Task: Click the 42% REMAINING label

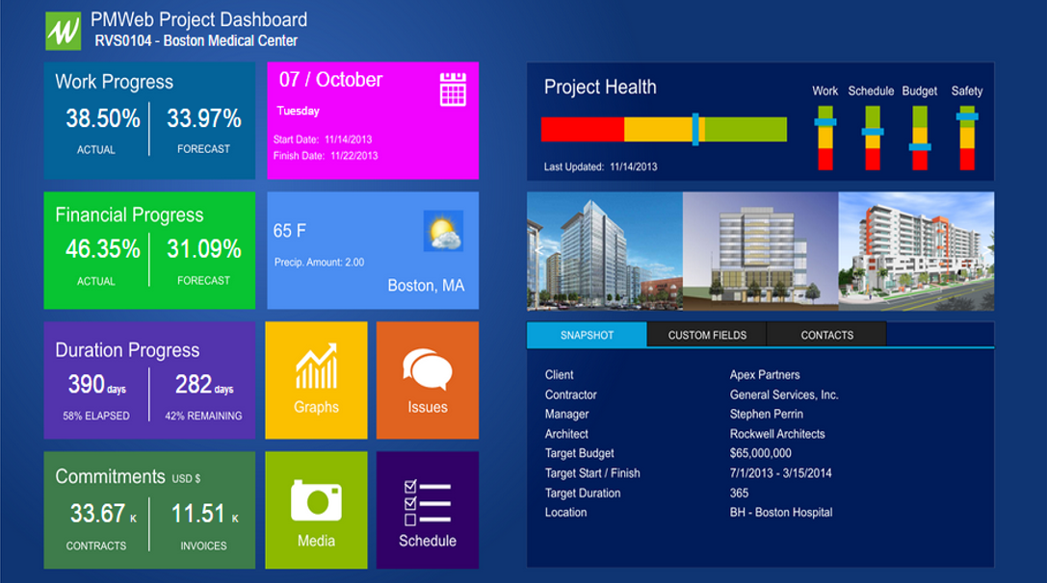Action: [x=203, y=416]
